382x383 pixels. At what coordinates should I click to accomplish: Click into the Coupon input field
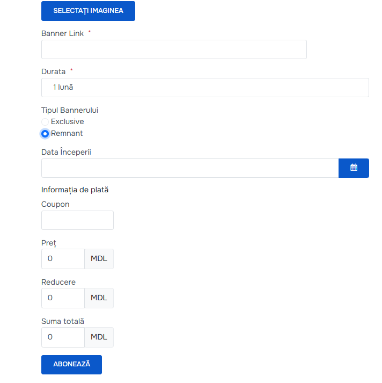[77, 220]
